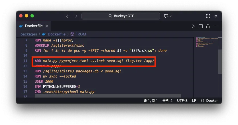Zoom window with the green button
The height and width of the screenshot is (125, 238).
click(x=32, y=16)
